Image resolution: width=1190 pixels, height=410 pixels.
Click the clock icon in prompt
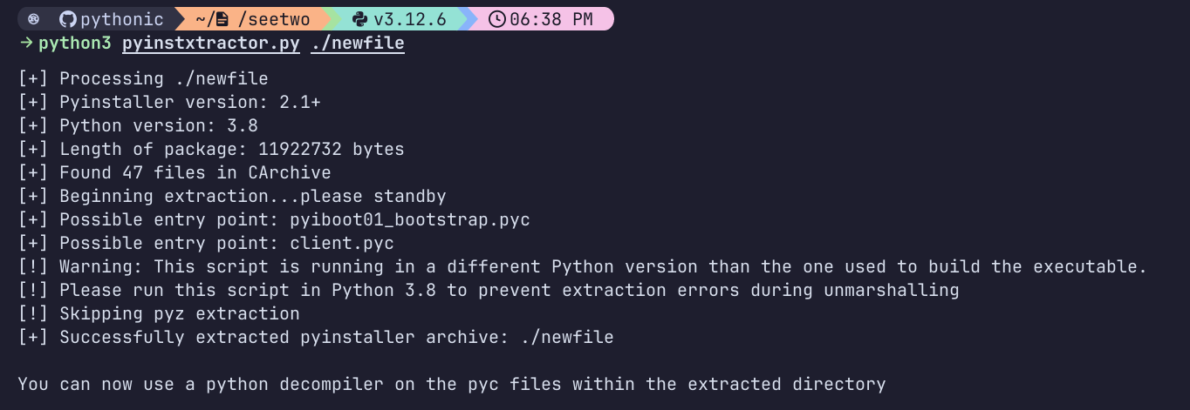[x=498, y=19]
